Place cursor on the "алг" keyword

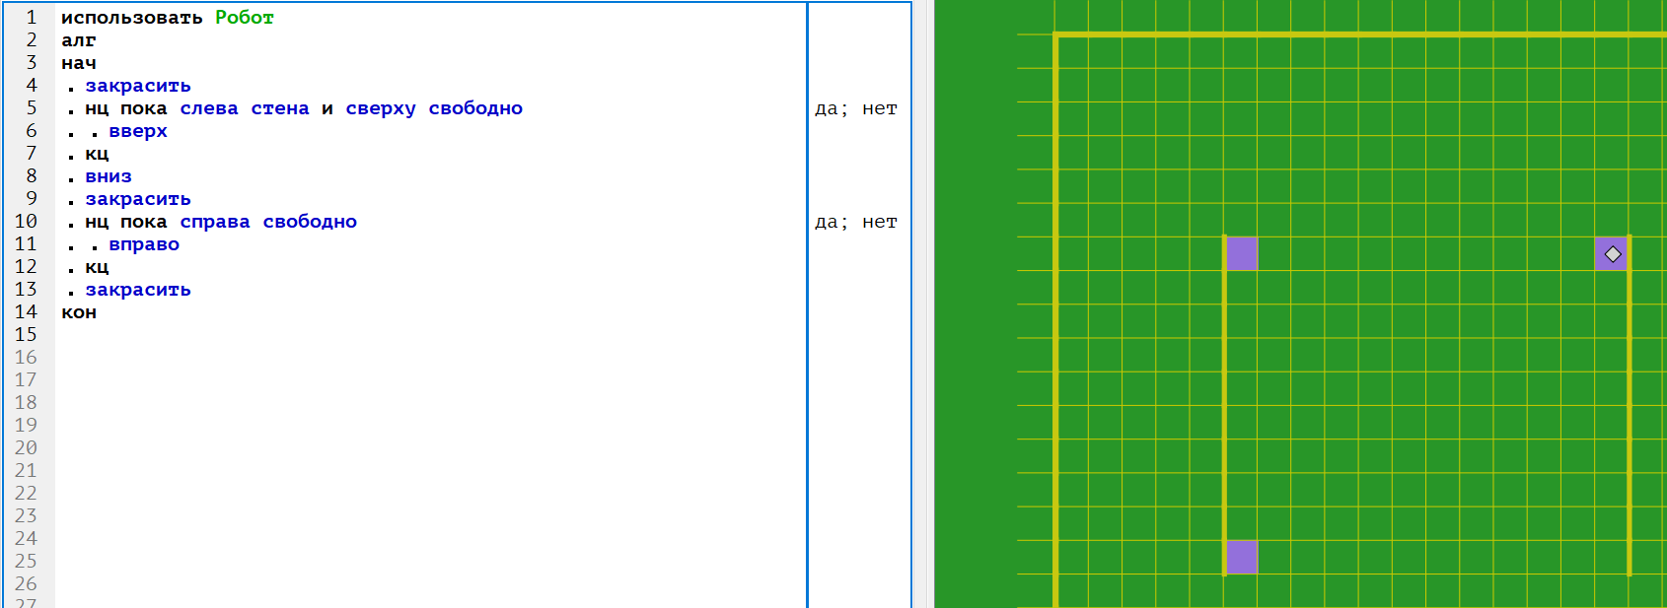[x=79, y=40]
